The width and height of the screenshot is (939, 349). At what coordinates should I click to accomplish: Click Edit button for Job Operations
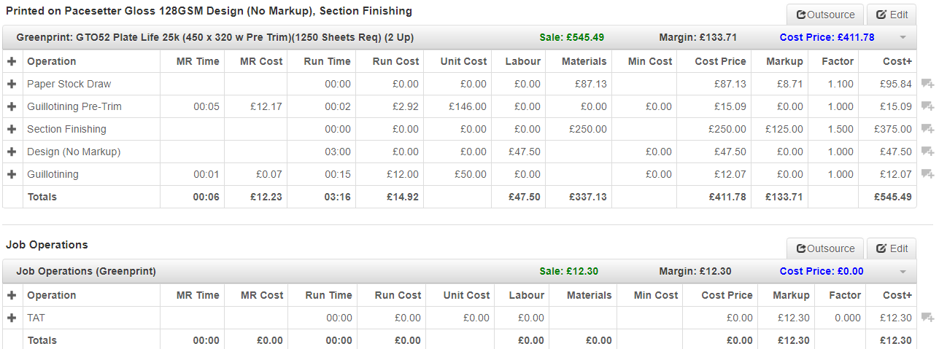pos(892,248)
